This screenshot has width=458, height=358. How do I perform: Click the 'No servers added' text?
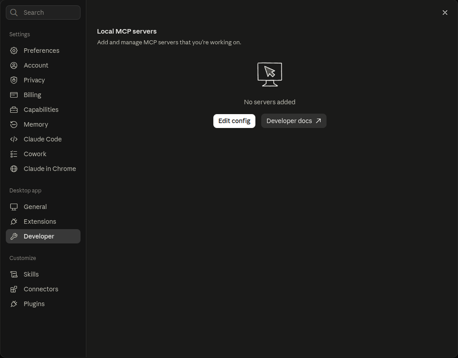click(270, 102)
